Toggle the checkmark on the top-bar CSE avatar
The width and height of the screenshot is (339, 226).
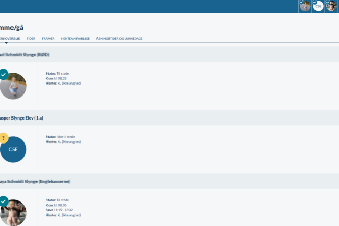pos(314,3)
